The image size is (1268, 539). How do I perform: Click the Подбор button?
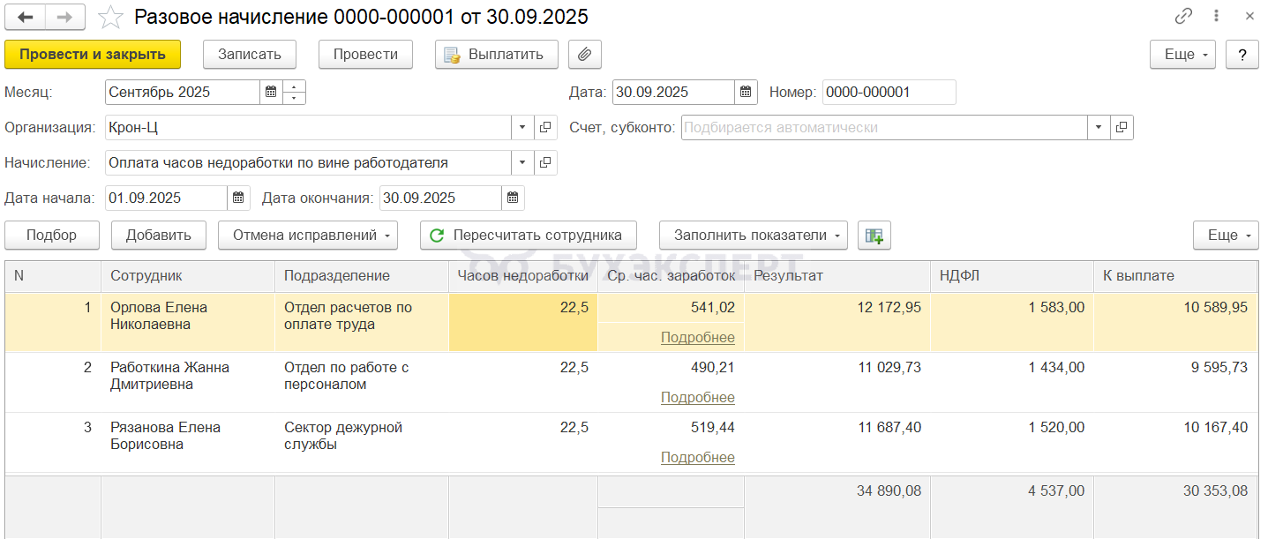click(51, 236)
